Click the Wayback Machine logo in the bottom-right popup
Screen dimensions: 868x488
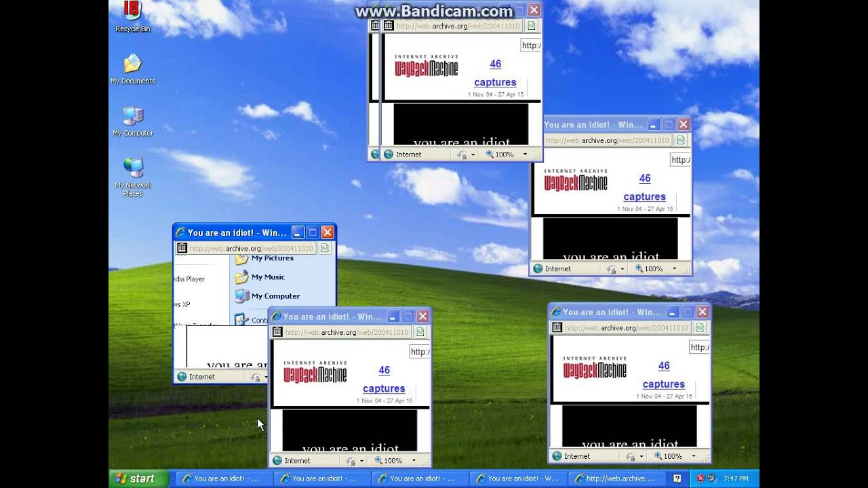595,367
